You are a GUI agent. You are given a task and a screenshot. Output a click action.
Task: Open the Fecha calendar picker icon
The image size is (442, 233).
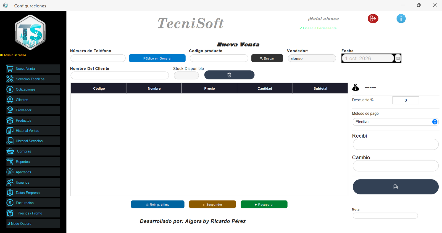(398, 58)
